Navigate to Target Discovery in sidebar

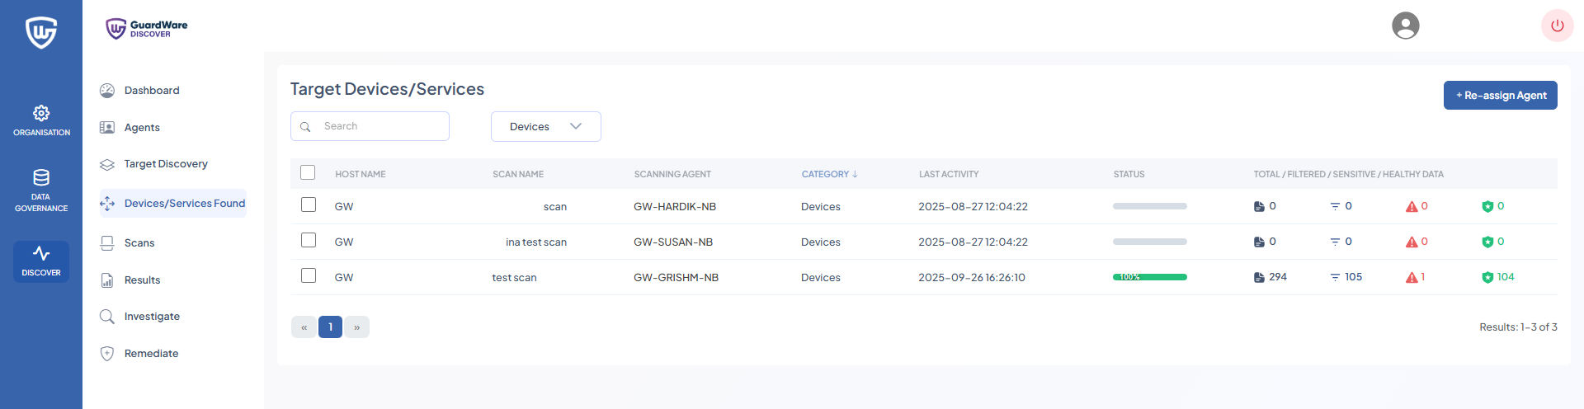(x=165, y=164)
